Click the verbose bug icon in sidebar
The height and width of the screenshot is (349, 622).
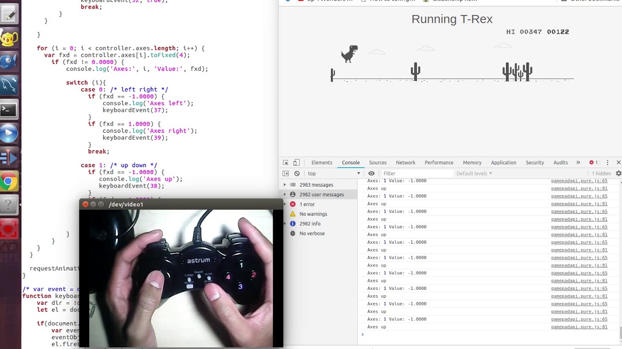pyautogui.click(x=293, y=233)
